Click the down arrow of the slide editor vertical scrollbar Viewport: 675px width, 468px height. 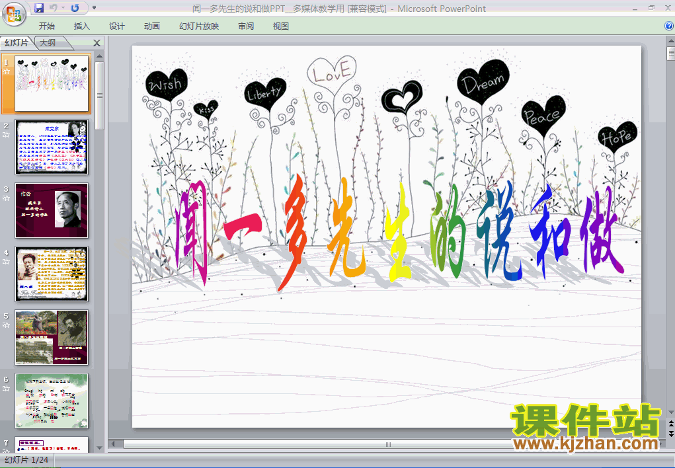click(x=670, y=413)
